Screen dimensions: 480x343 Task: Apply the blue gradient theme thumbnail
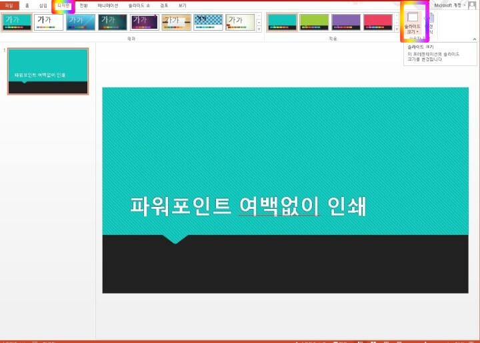[x=81, y=23]
